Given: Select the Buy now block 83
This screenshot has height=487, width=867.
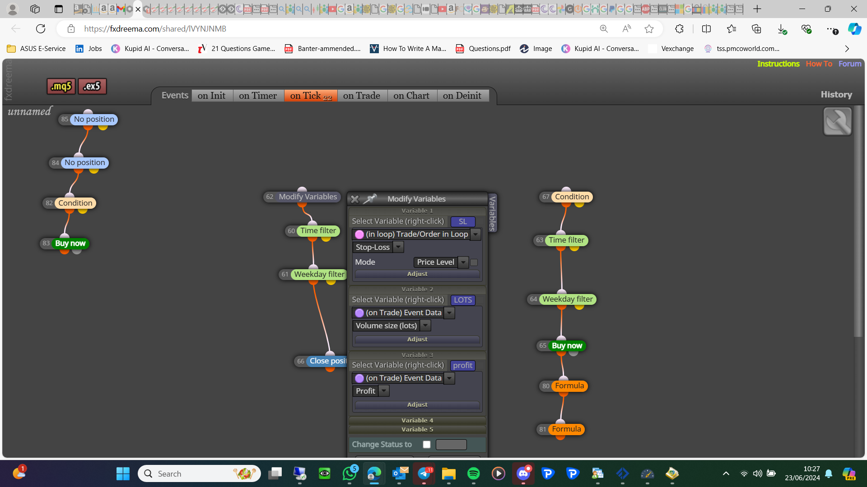Looking at the screenshot, I should tap(70, 243).
